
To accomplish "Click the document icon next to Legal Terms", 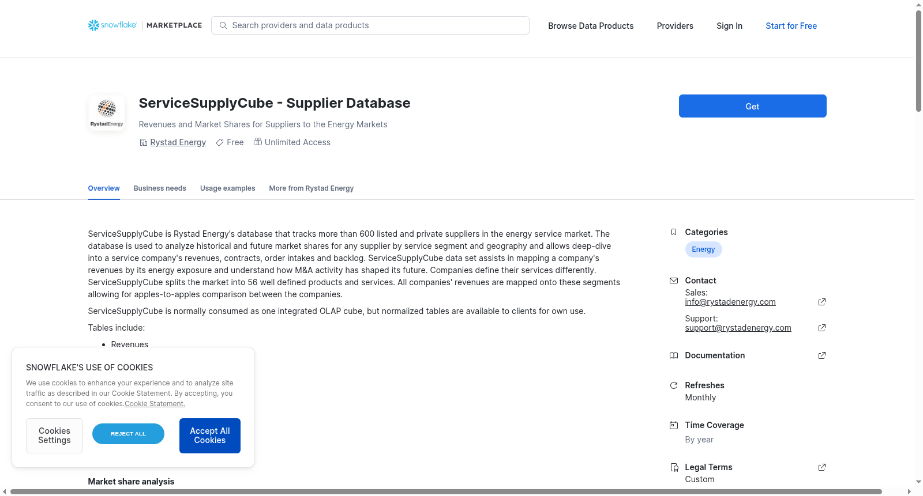I will pos(674,467).
